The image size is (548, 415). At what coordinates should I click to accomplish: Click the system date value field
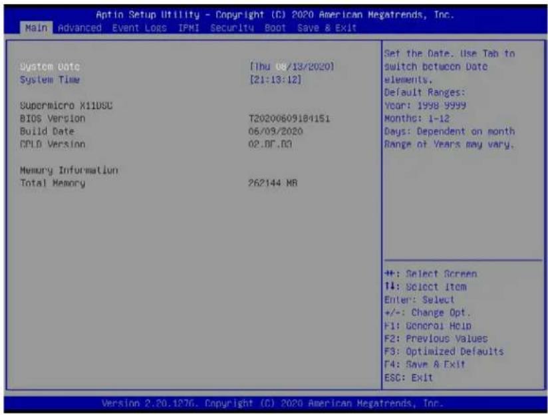pos(292,67)
